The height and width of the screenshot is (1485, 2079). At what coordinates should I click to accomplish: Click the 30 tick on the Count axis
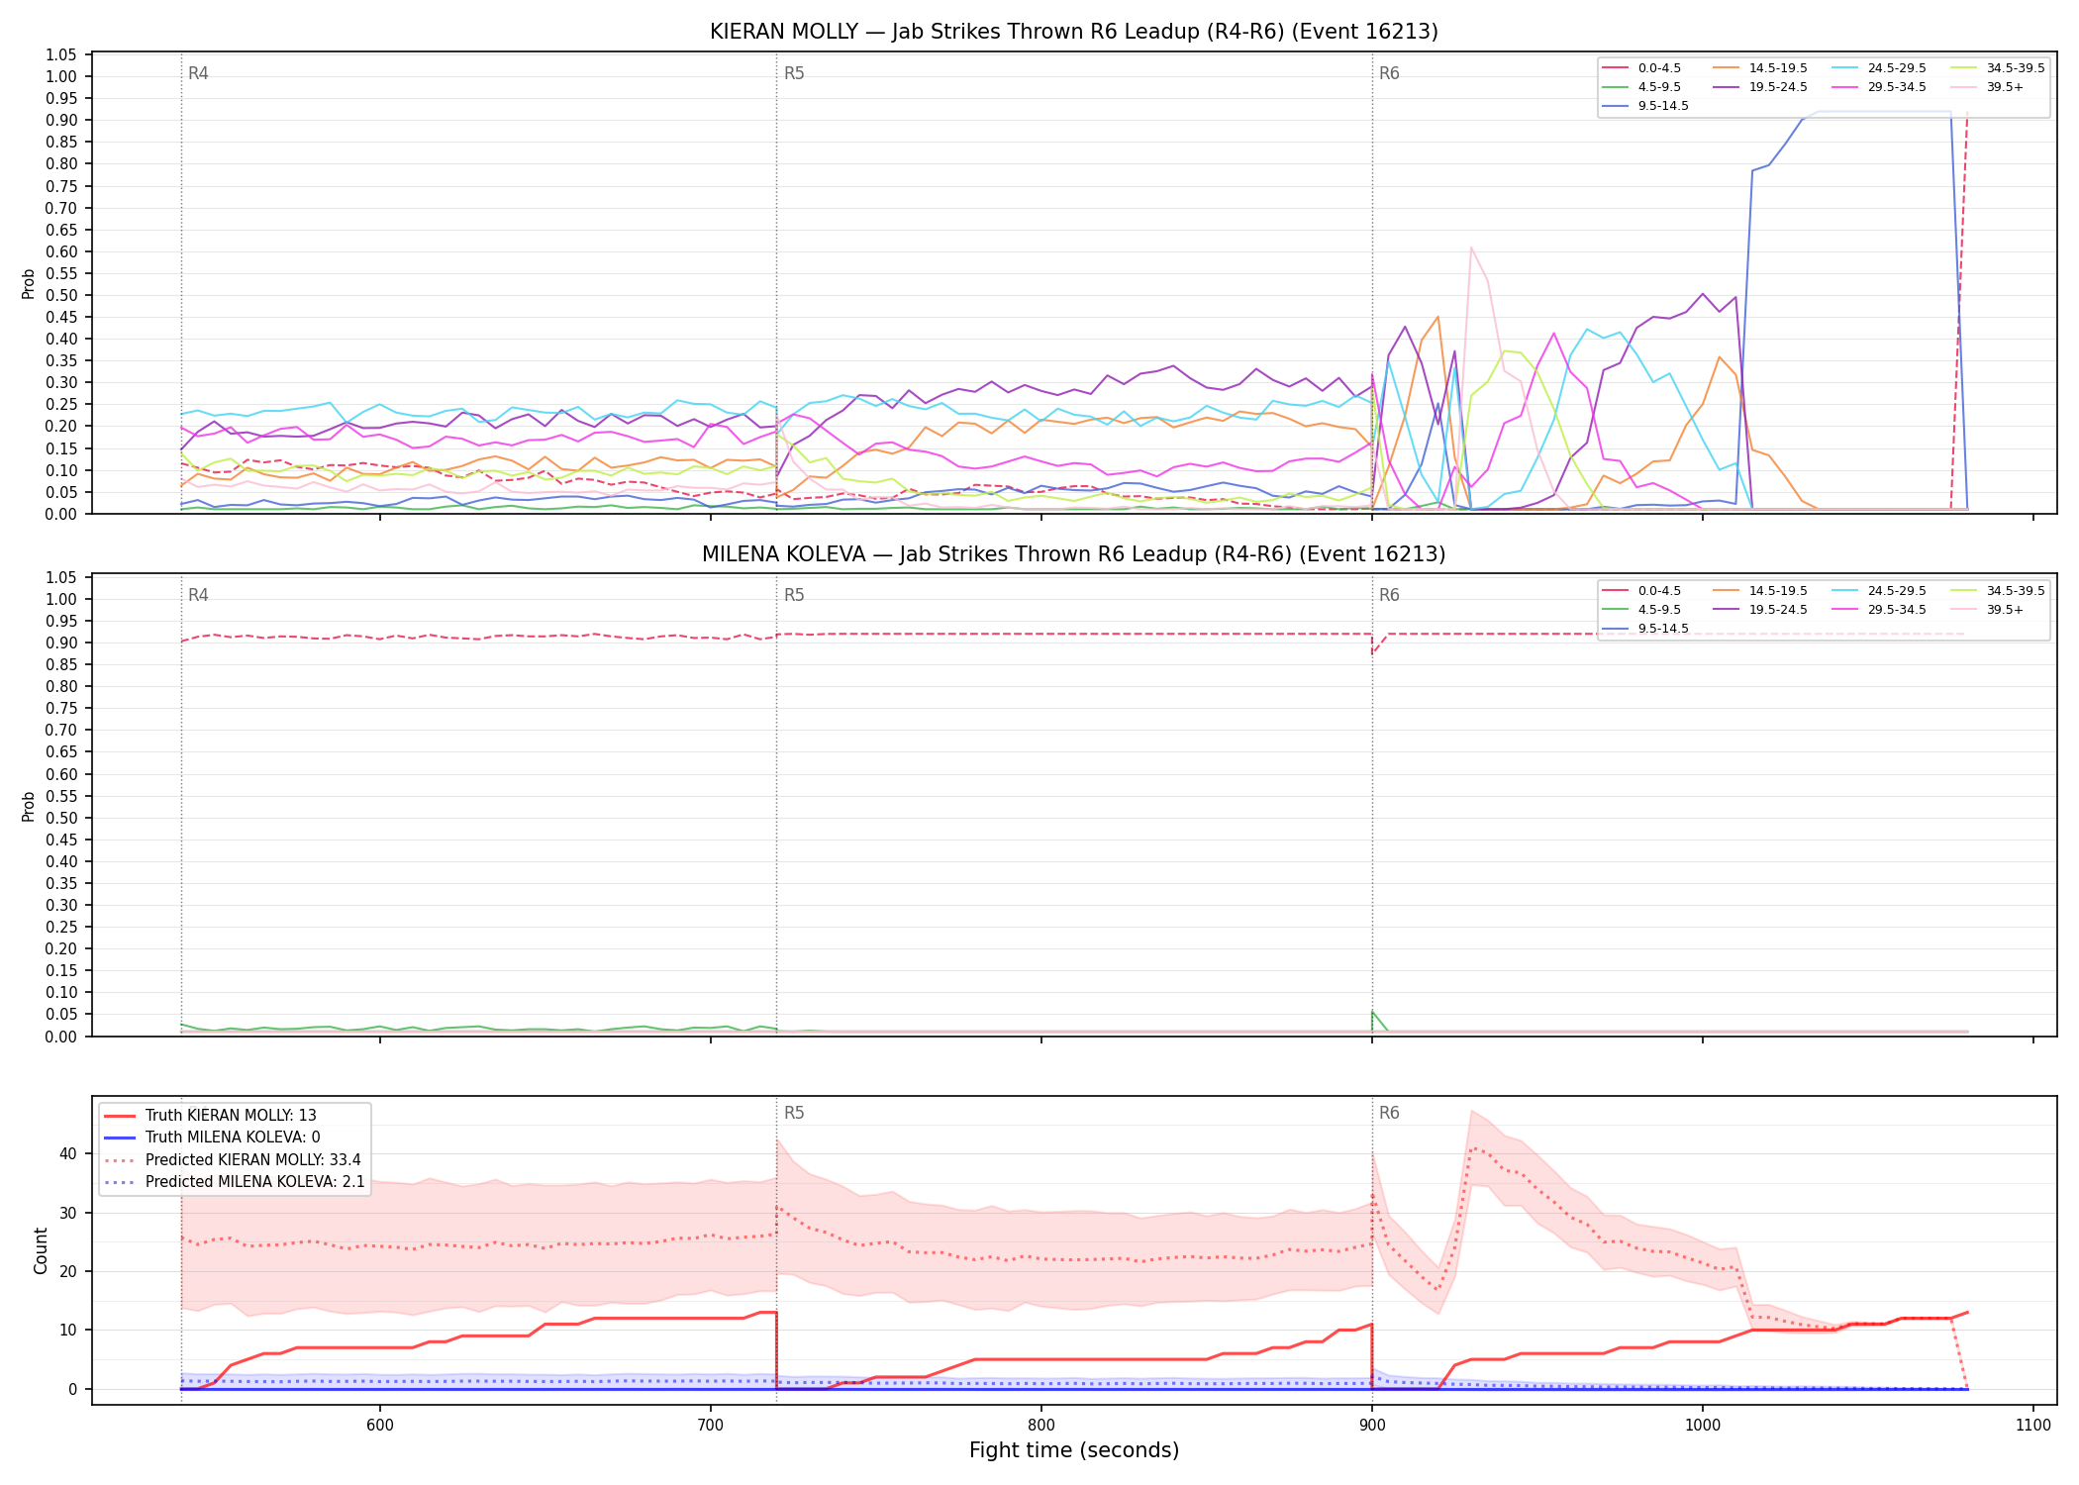[67, 1213]
